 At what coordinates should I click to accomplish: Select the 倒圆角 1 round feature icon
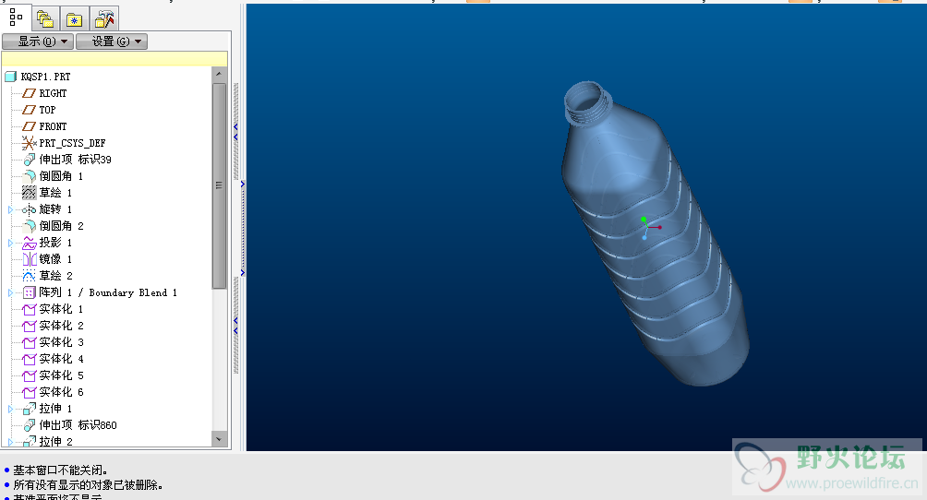pos(29,176)
